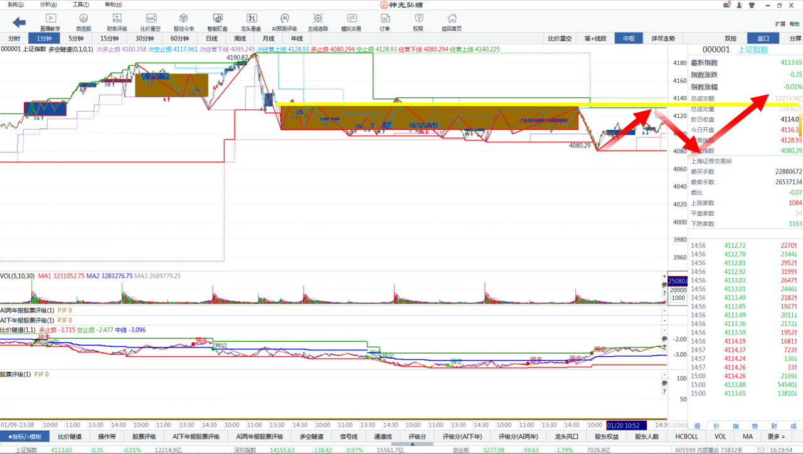803x454 pixels.
Task: Open AI预测评级 prediction rating icon
Action: 284,22
